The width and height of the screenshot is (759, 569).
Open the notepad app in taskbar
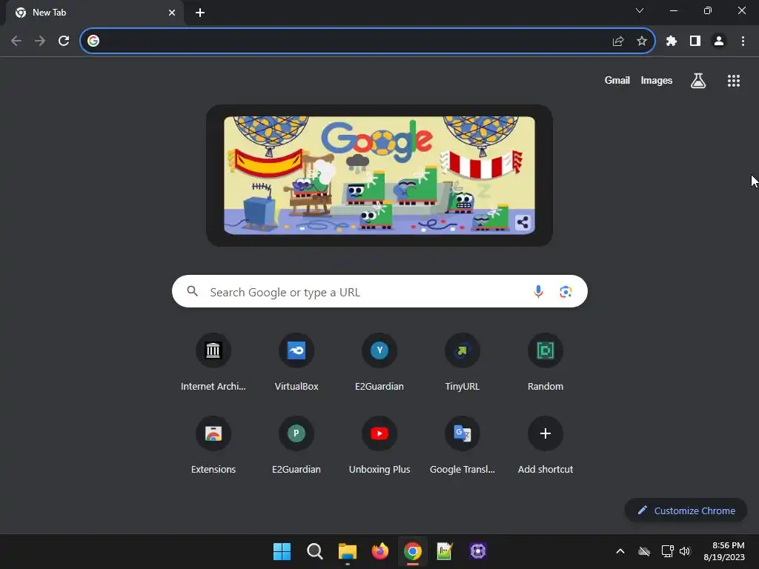coord(445,551)
